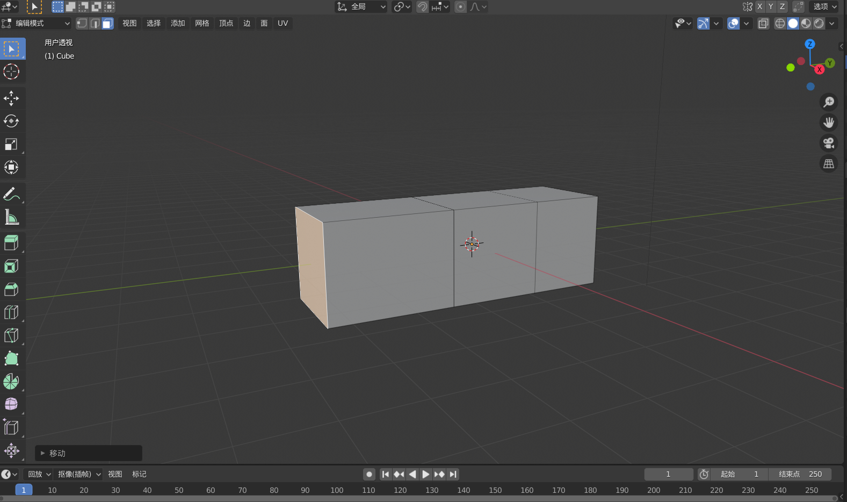The width and height of the screenshot is (847, 502).
Task: Toggle X mirror axis
Action: (759, 6)
